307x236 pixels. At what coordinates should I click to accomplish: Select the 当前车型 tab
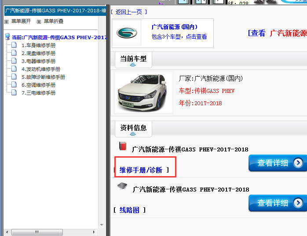tap(133, 60)
